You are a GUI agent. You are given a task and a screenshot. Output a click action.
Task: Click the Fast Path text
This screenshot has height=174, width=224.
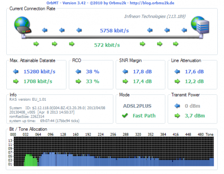pos(144,116)
